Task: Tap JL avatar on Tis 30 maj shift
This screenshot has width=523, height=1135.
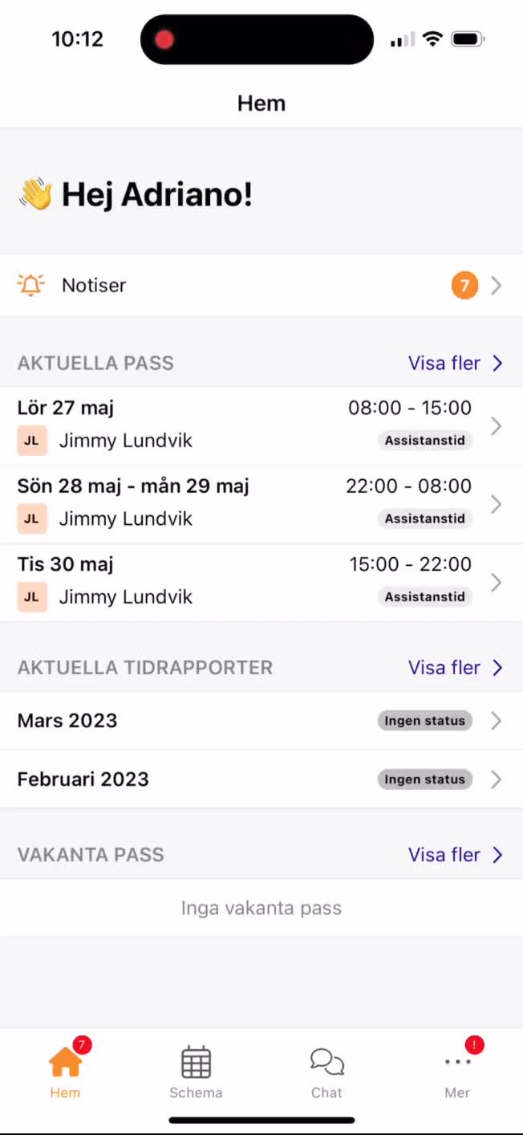Action: [32, 597]
